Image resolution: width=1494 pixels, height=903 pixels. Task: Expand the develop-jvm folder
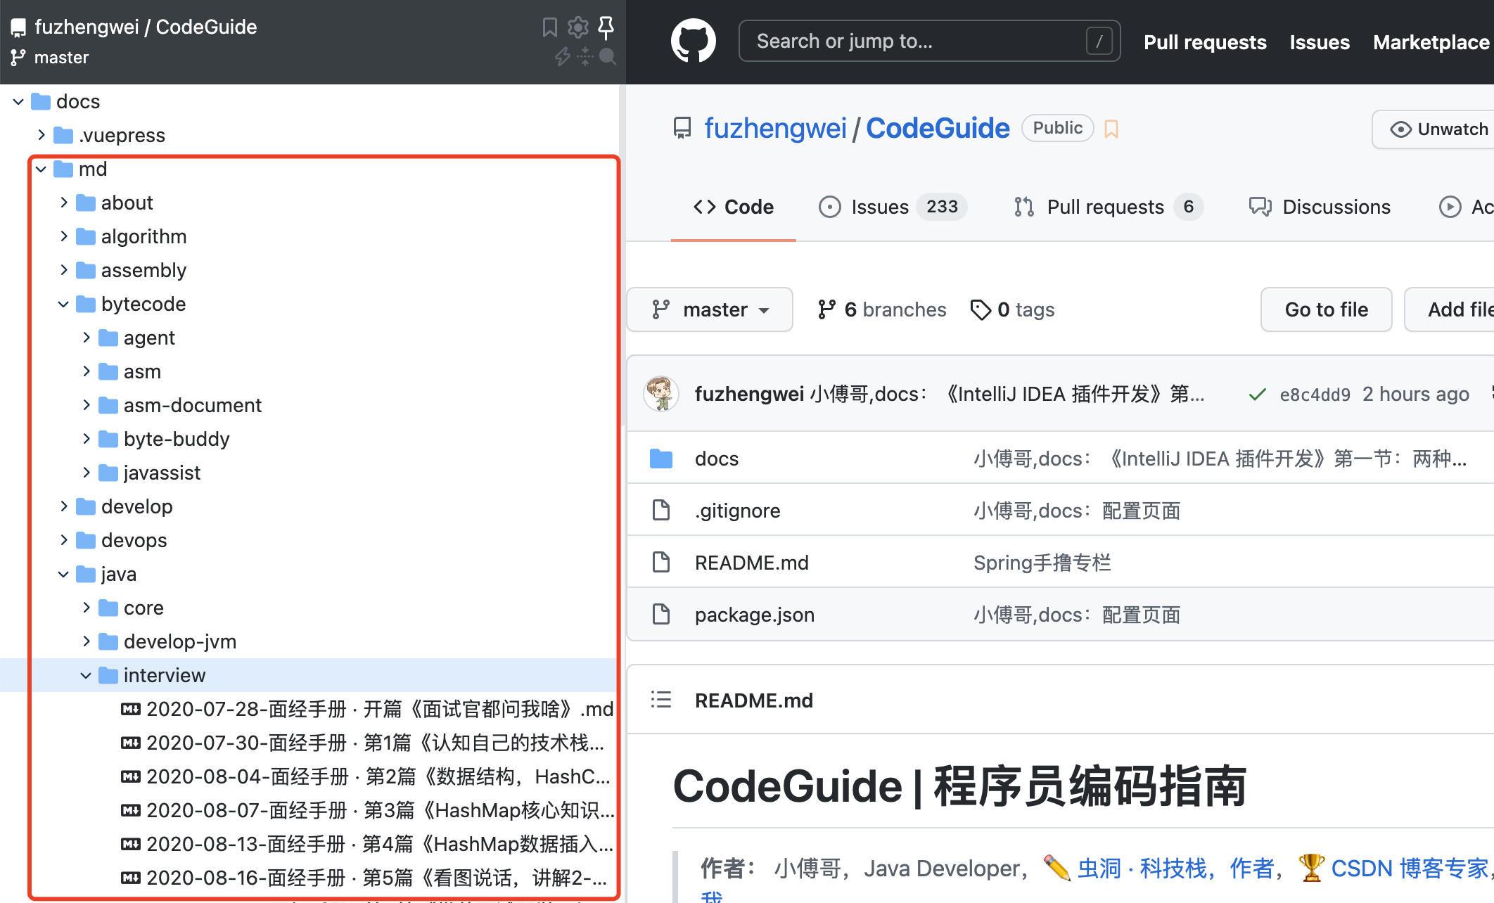86,641
